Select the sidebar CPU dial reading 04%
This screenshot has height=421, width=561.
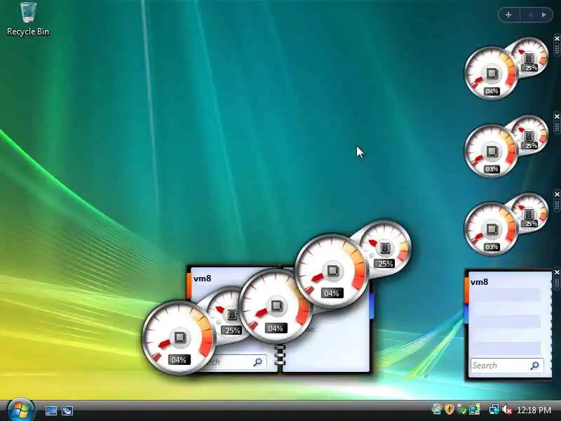[x=492, y=73]
